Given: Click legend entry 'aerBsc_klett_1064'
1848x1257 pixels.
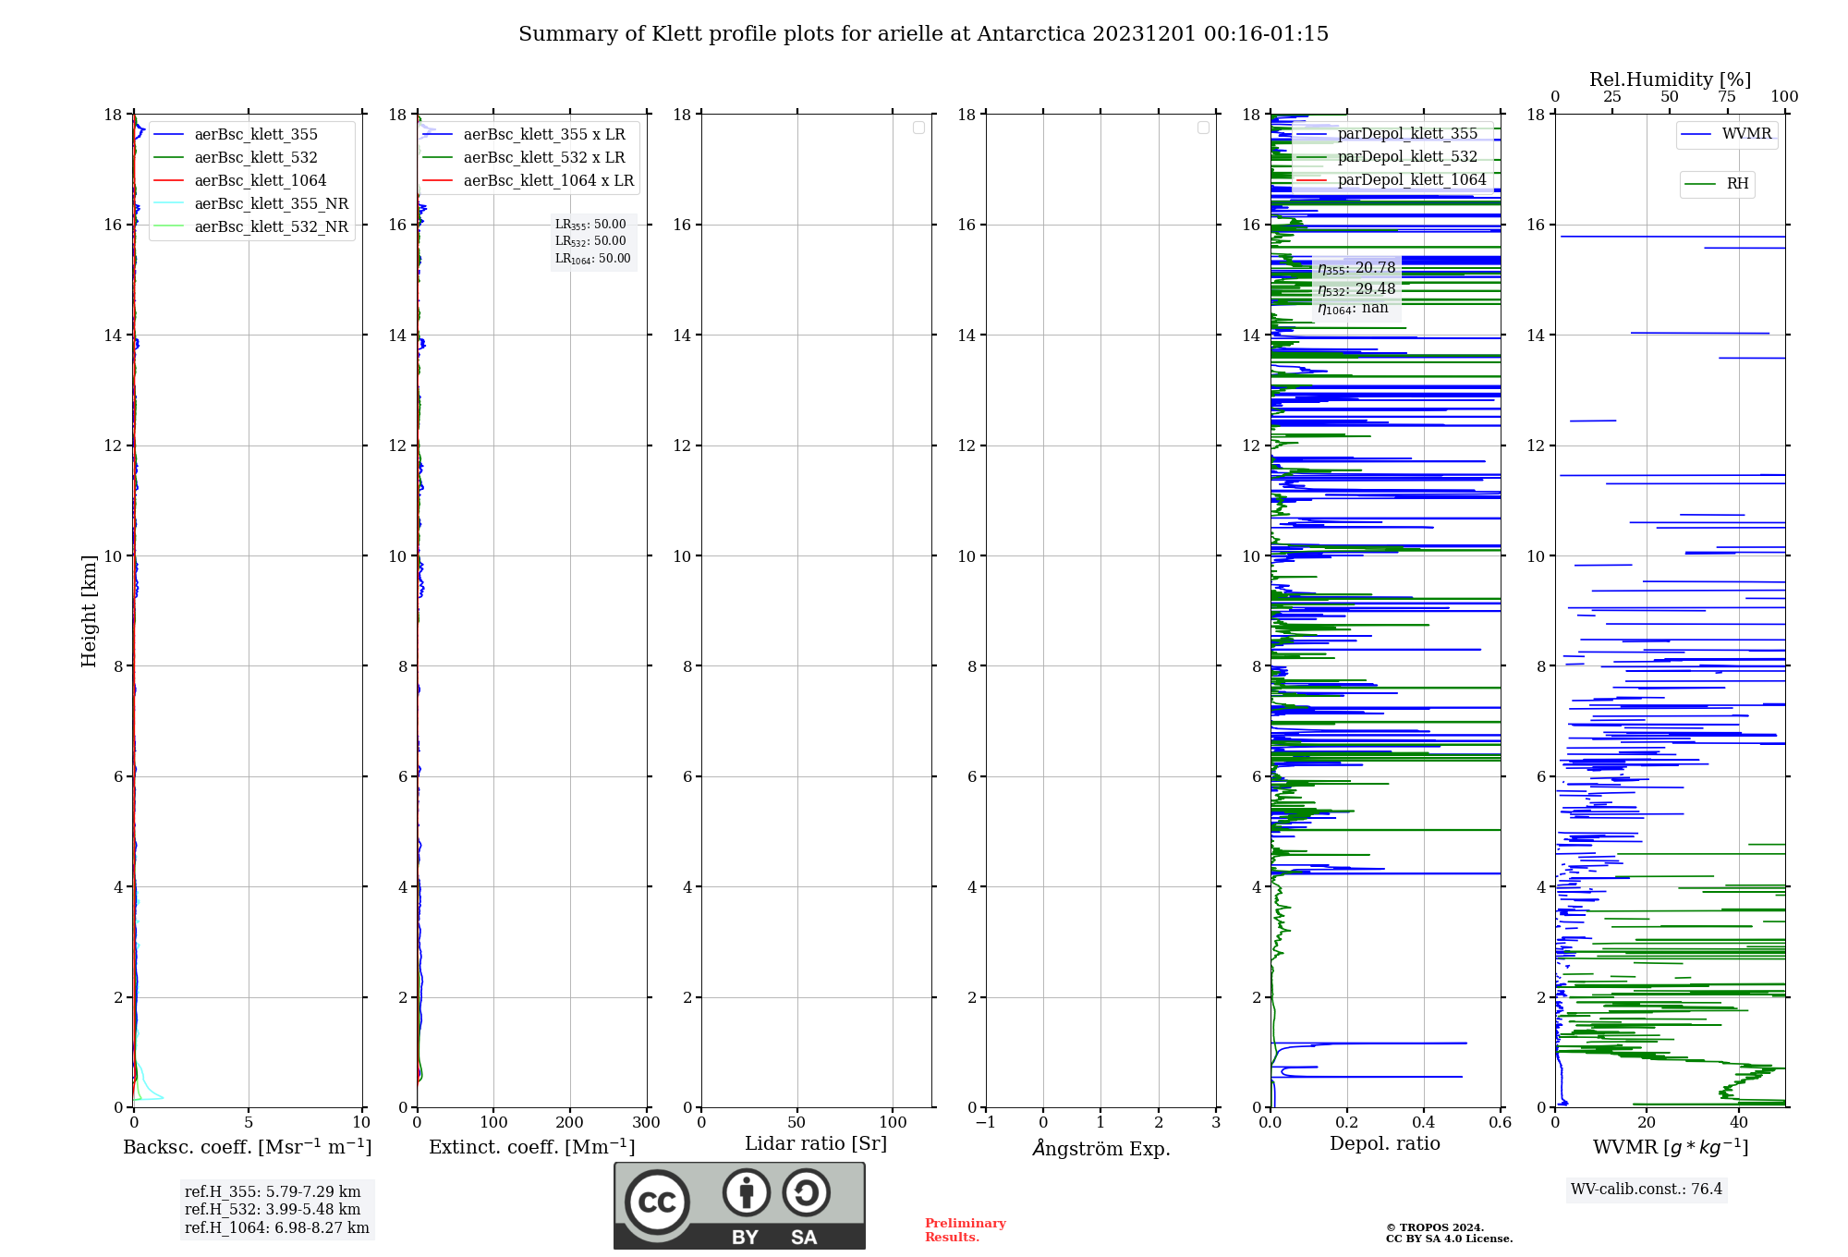Looking at the screenshot, I should 261,181.
